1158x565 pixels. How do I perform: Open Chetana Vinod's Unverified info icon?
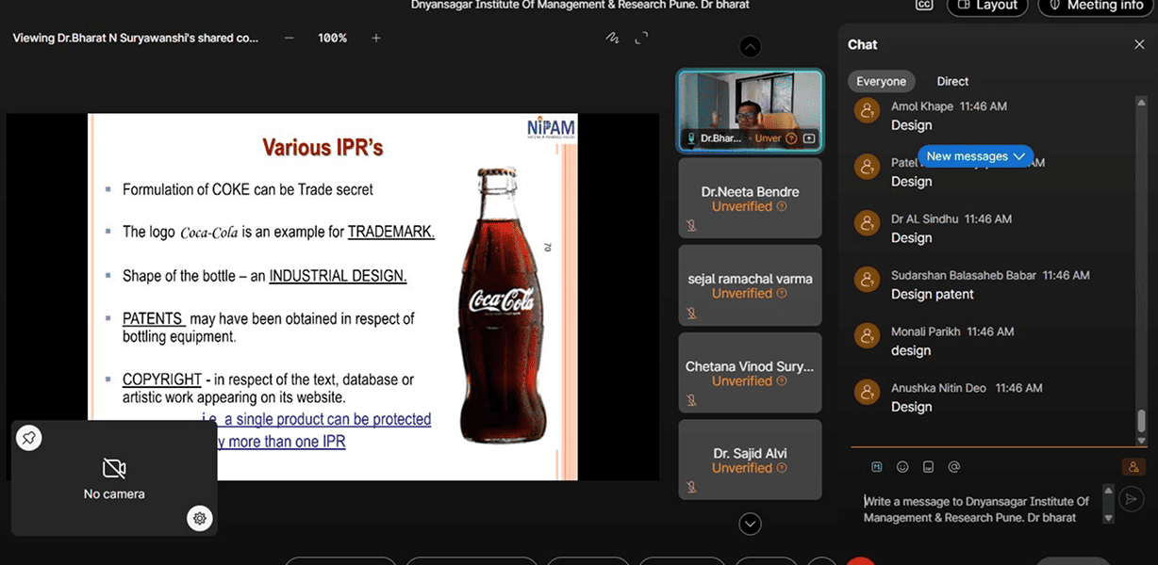click(782, 381)
